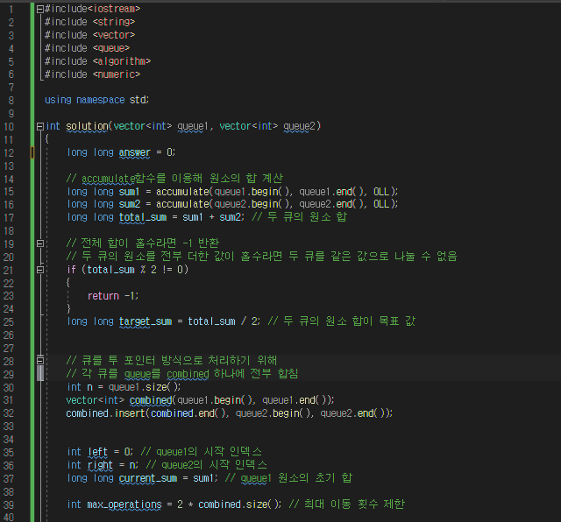Click the 'total_sum' declaration on line 17
561x522 pixels.
(x=143, y=217)
